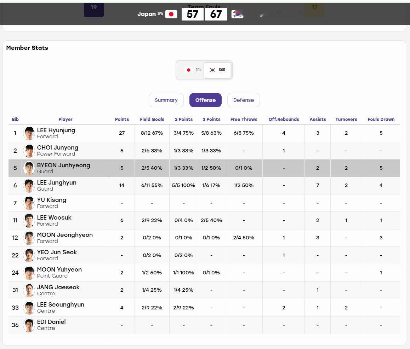Image resolution: width=410 pixels, height=349 pixels.
Task: Click MOON Yuhyeon's player photo
Action: (x=29, y=273)
